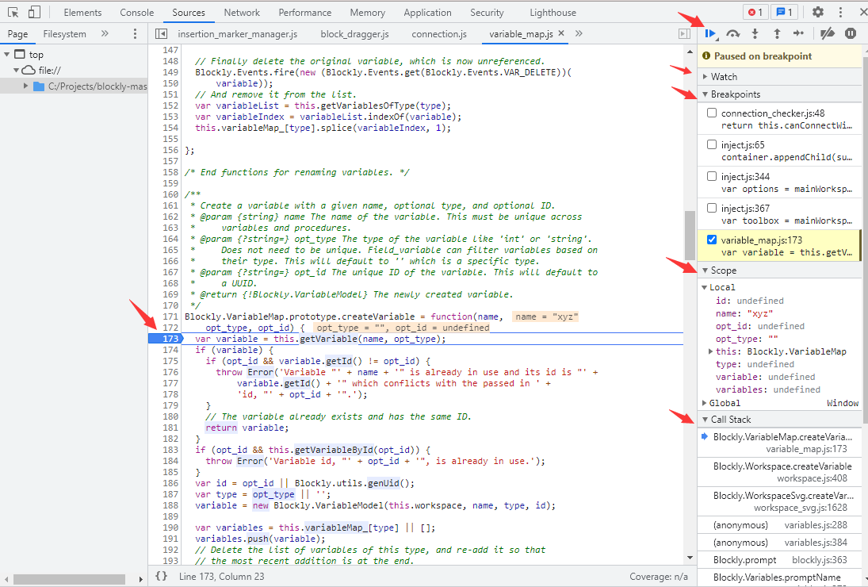Image resolution: width=868 pixels, height=587 pixels.
Task: Deactivate all breakpoints via the toolbar icon
Action: (x=827, y=34)
